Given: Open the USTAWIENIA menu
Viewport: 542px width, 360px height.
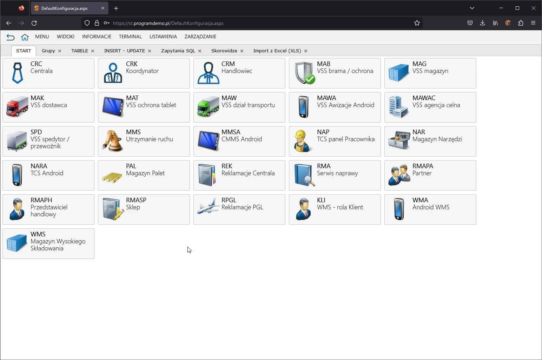Looking at the screenshot, I should [x=163, y=37].
